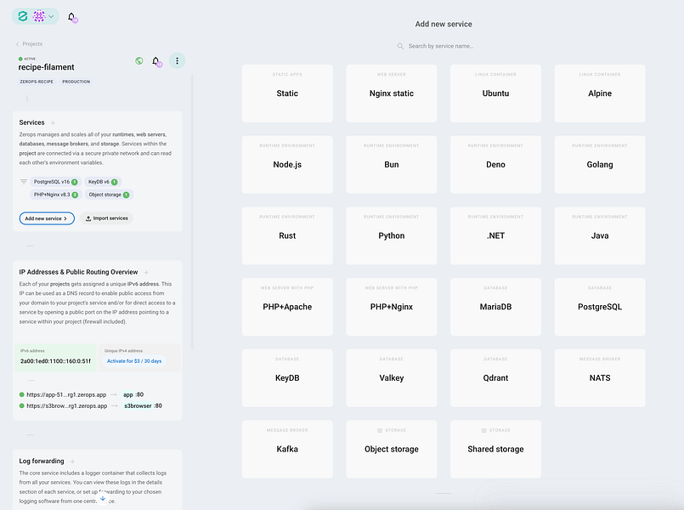This screenshot has width=684, height=510.
Task: Select the ZEROPS-RECIPE tag
Action: tap(37, 82)
